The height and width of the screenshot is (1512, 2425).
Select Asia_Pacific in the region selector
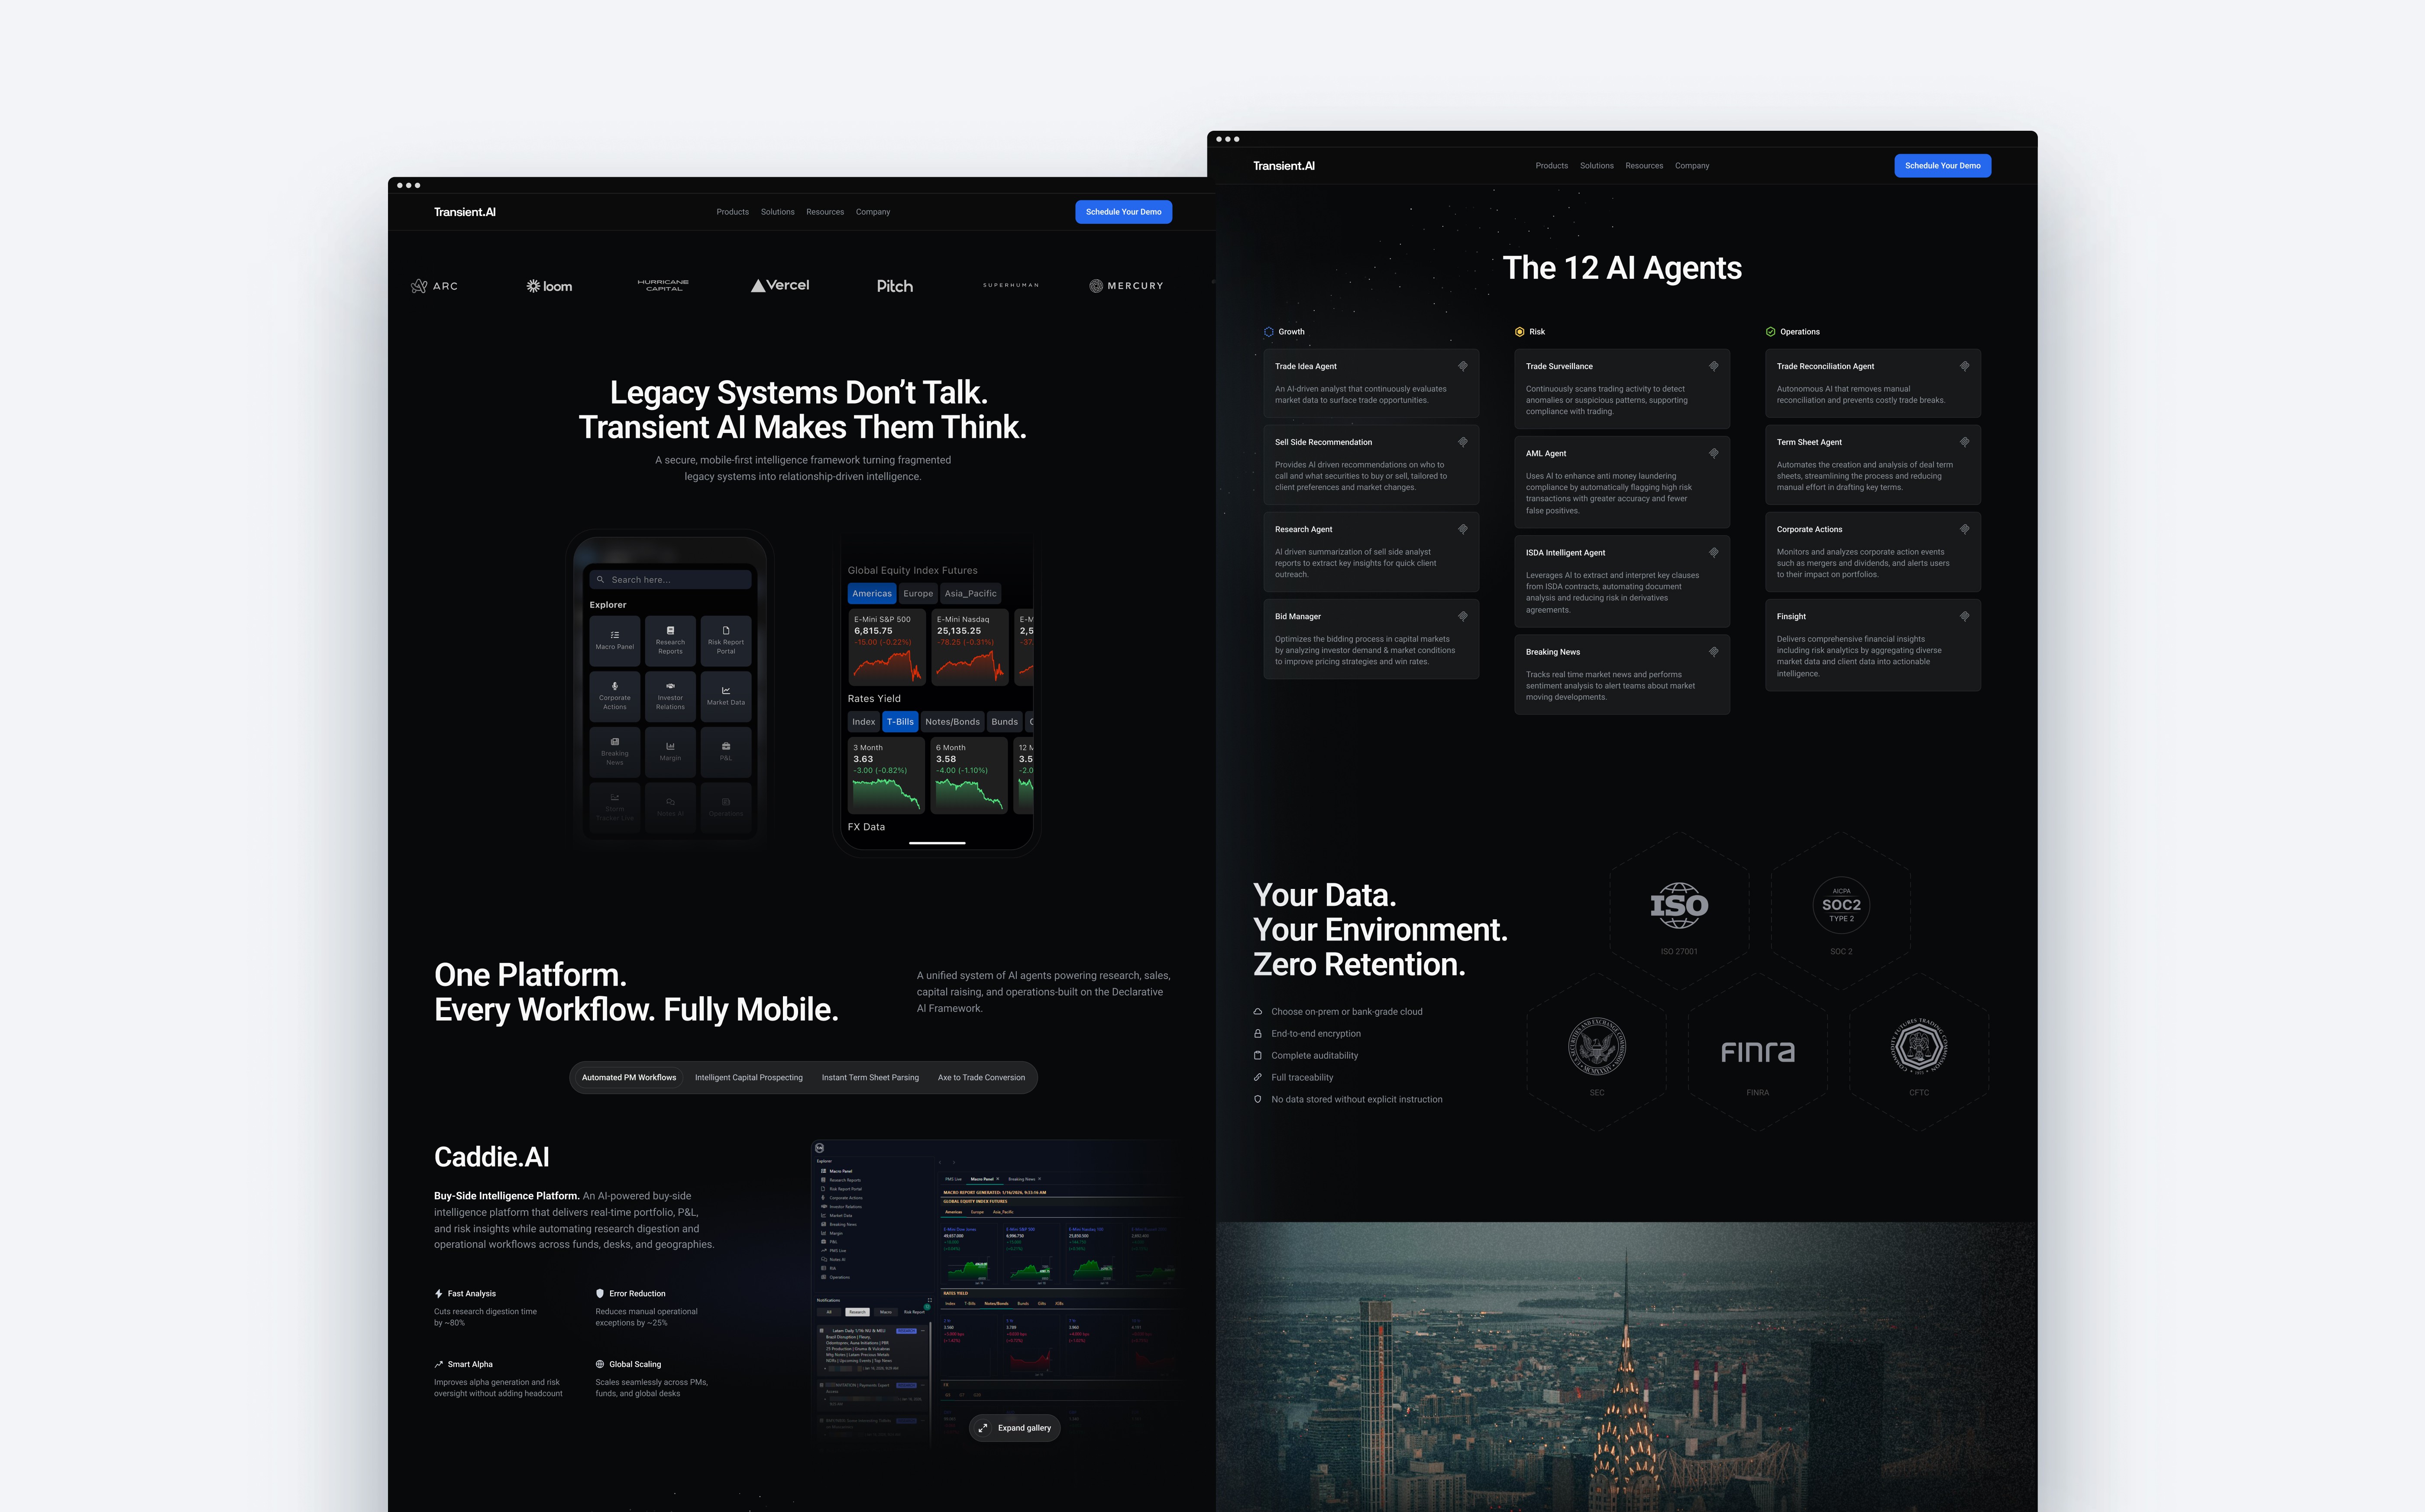pyautogui.click(x=971, y=593)
